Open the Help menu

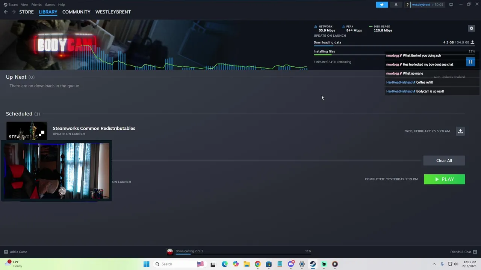point(61,4)
